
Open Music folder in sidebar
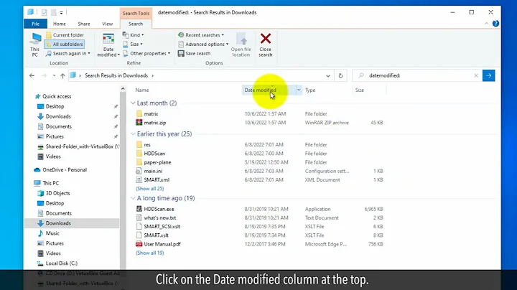click(52, 233)
